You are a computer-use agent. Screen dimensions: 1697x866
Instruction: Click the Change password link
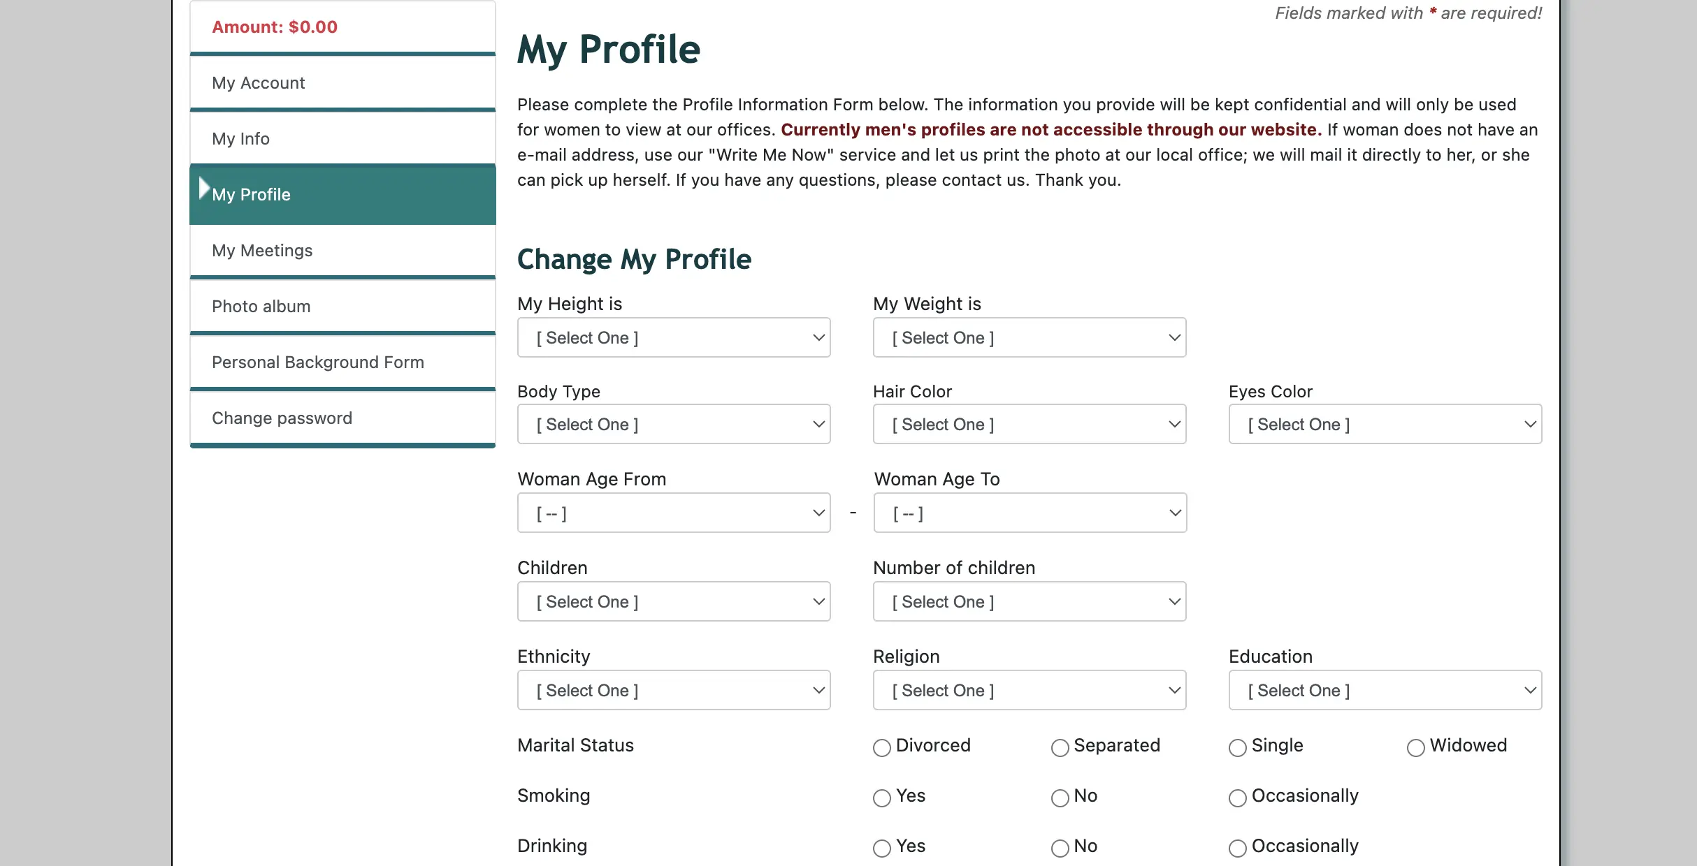tap(282, 418)
